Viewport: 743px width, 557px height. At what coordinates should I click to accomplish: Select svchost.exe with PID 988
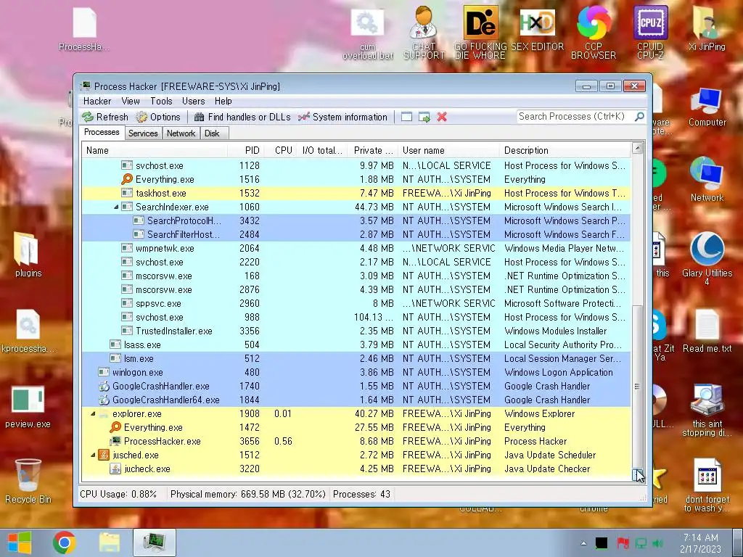click(x=356, y=317)
